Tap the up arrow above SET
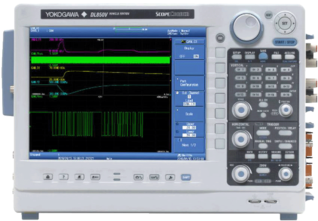Image resolution: width=318 pixels, height=221 pixels. 285,15
